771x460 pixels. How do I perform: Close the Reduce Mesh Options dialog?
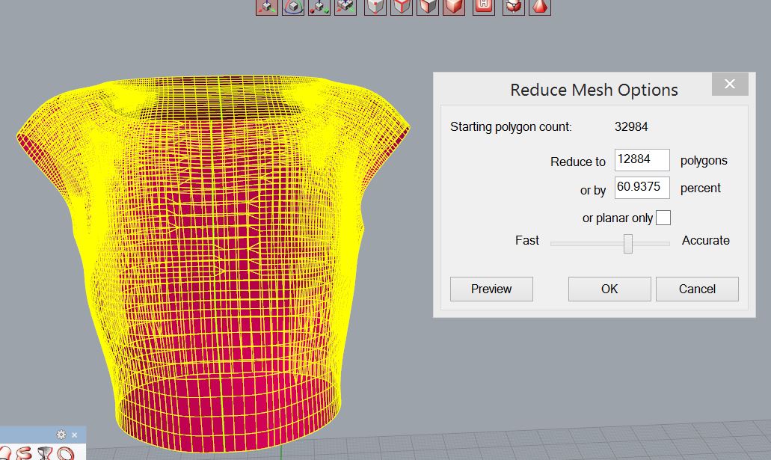[730, 84]
